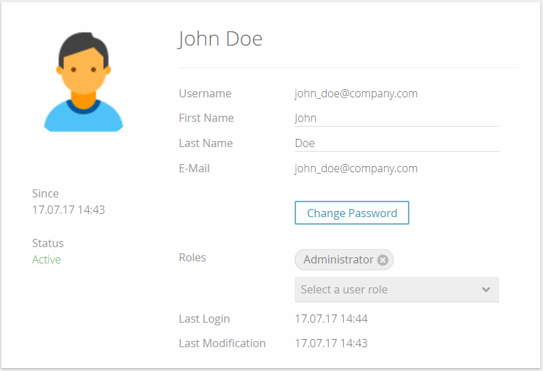Click the username john_doe@company.com value
Image resolution: width=543 pixels, height=371 pixels.
356,94
